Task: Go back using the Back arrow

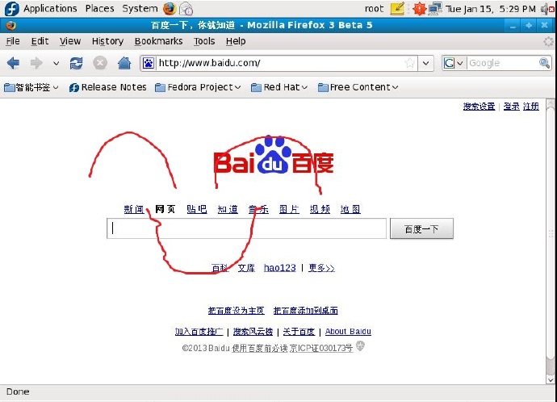Action: point(13,63)
